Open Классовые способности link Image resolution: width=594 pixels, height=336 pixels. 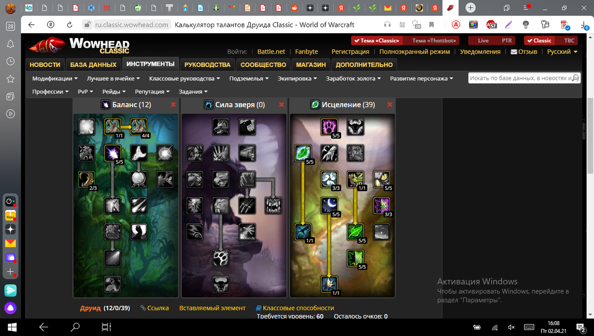tap(295, 308)
